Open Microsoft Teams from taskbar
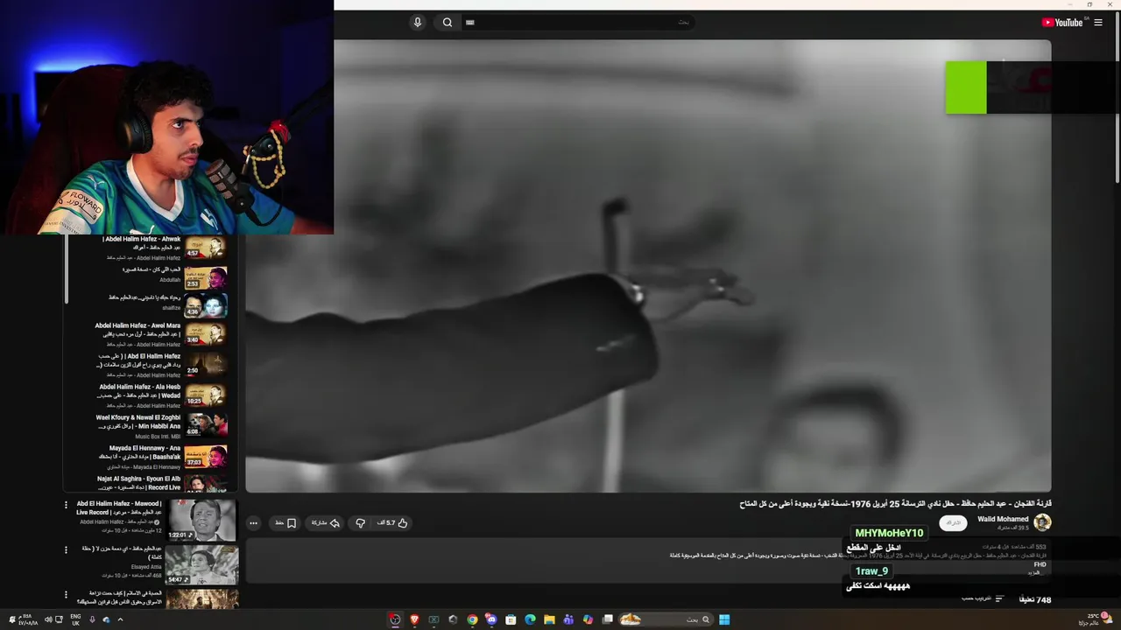The width and height of the screenshot is (1121, 630). tap(568, 619)
